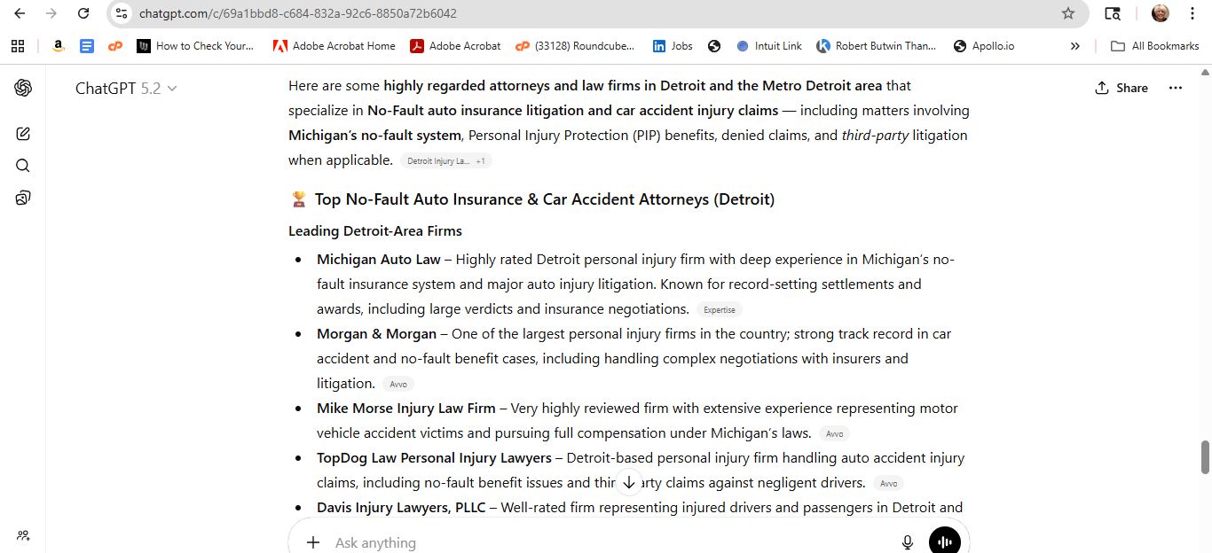The height and width of the screenshot is (553, 1212).
Task: Open the Robert Butwin bookmark
Action: pos(877,46)
